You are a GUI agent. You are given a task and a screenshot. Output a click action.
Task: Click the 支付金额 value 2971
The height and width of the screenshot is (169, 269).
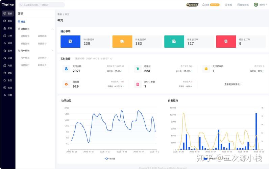tap(76, 71)
